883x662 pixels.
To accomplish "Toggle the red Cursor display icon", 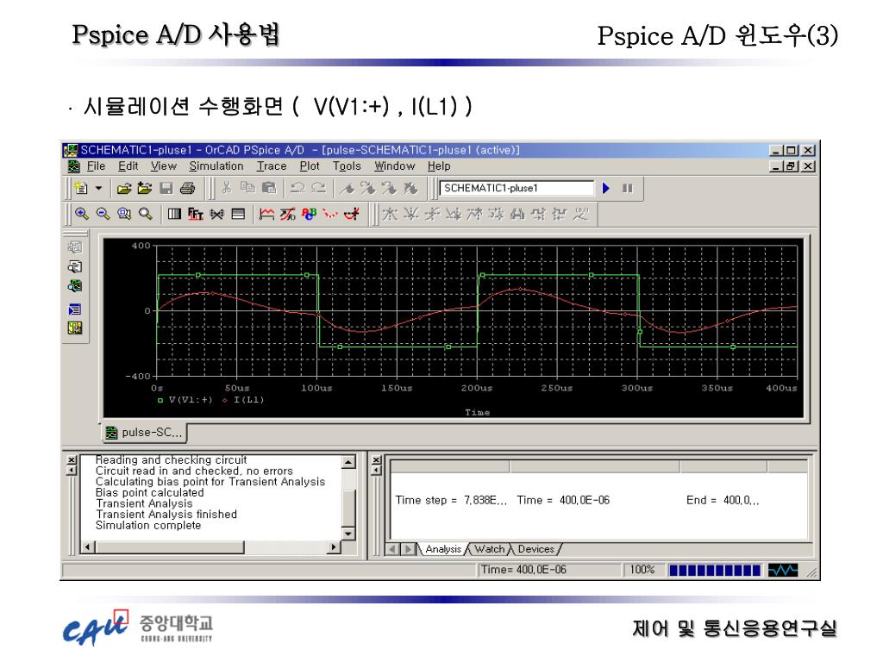I will coord(352,214).
